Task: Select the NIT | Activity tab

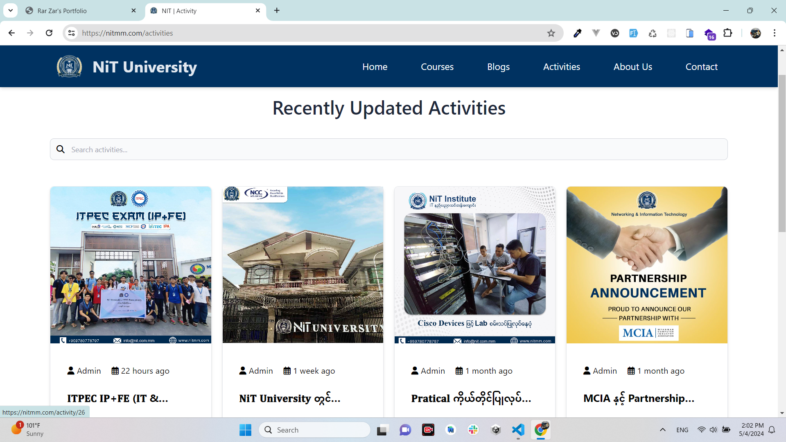Action: click(x=205, y=11)
